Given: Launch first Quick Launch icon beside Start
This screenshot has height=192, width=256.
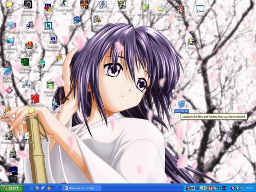Looking at the screenshot, I should [x=32, y=188].
